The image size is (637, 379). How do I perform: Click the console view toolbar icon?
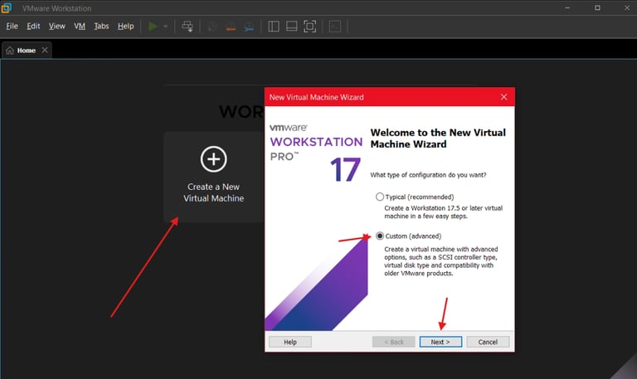coord(335,27)
